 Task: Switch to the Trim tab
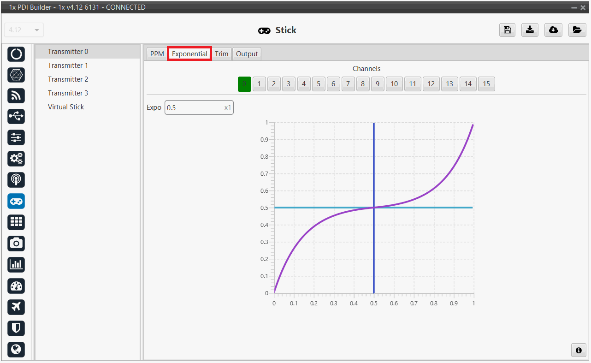221,54
